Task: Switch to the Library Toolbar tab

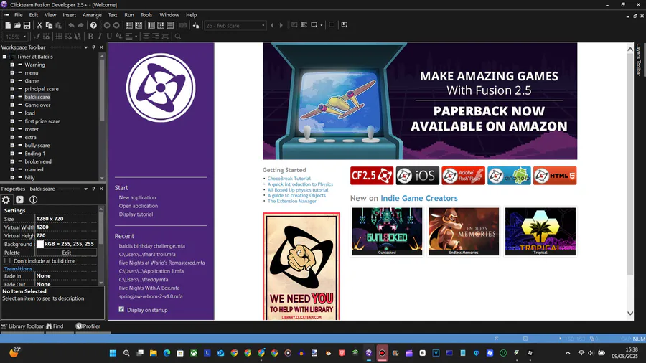Action: (23, 326)
